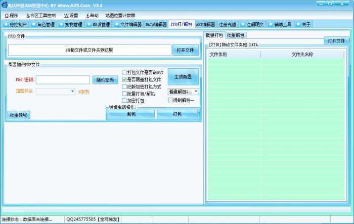Toggle the 批量打包/解包 checkbox

124,94
